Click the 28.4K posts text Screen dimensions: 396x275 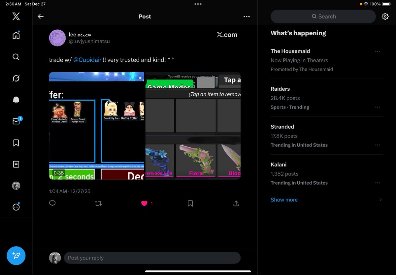(x=285, y=98)
